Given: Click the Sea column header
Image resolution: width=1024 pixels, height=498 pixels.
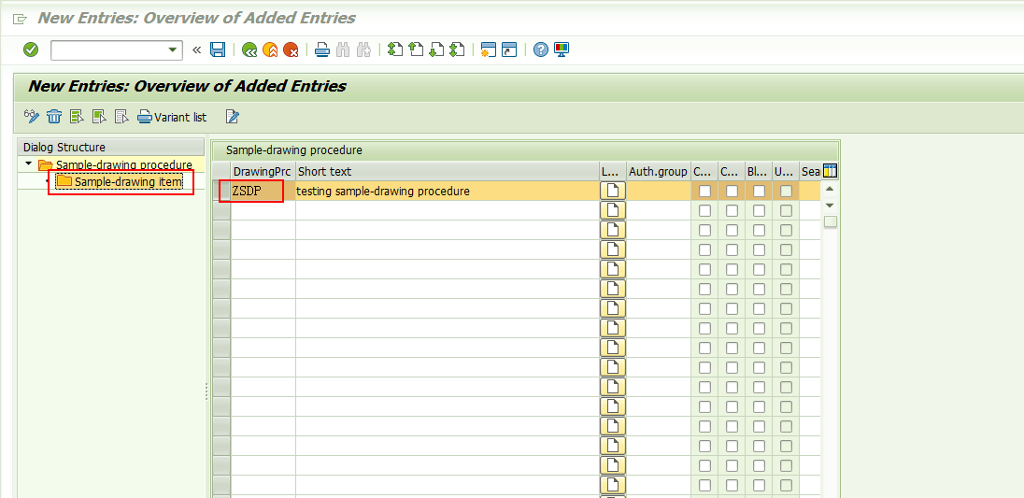Looking at the screenshot, I should click(x=810, y=172).
